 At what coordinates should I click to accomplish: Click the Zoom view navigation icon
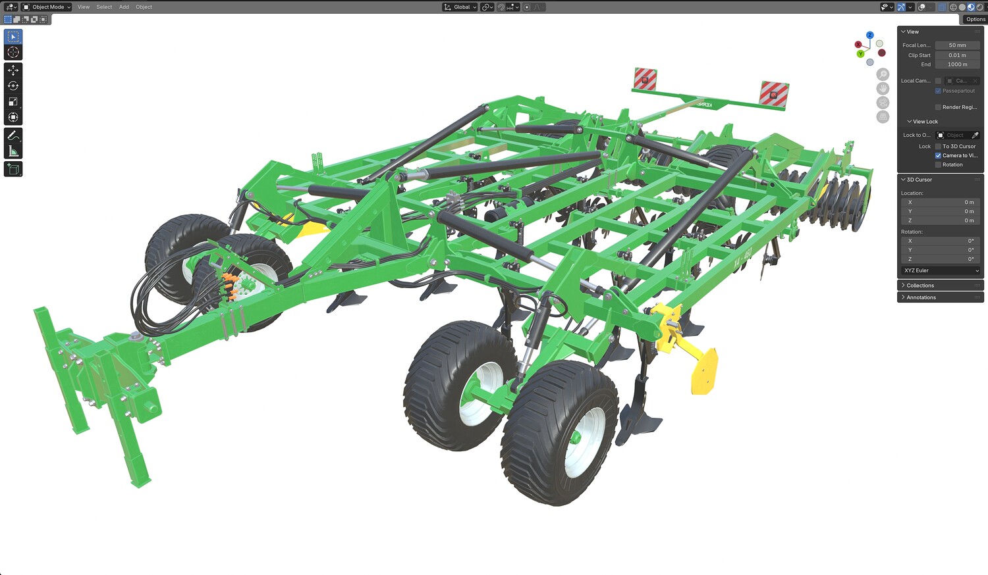pyautogui.click(x=883, y=74)
